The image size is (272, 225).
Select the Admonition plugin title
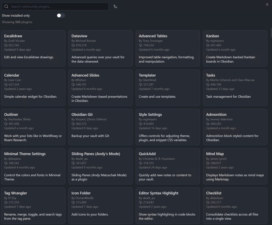(x=216, y=115)
